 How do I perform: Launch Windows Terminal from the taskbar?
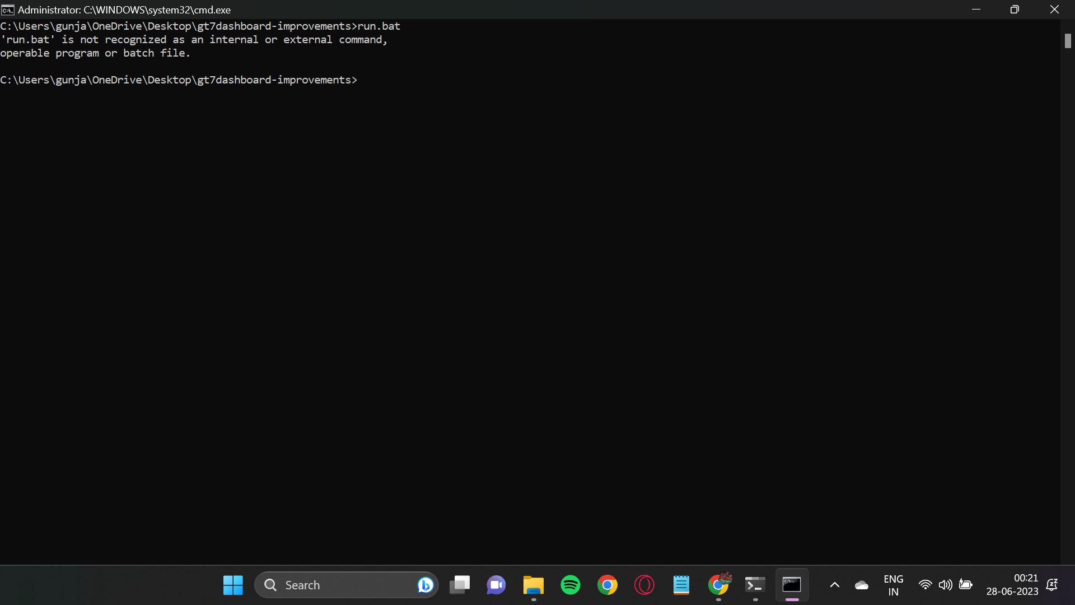tap(754, 584)
